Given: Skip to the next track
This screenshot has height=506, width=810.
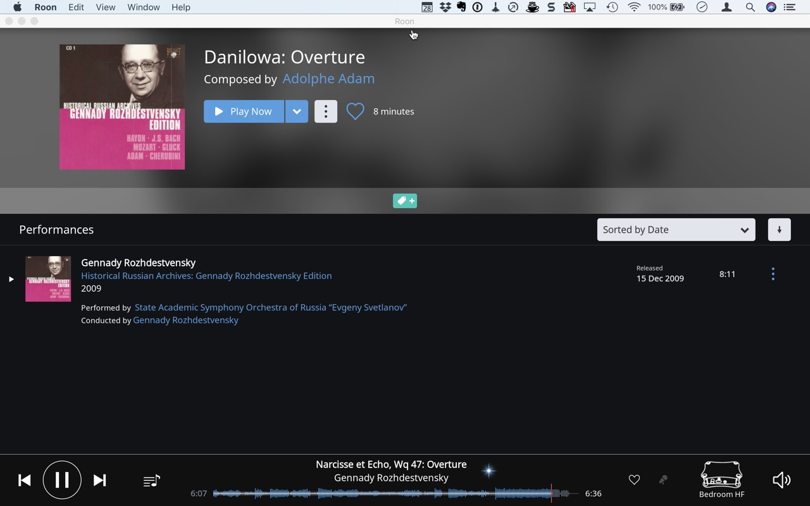Looking at the screenshot, I should 99,480.
